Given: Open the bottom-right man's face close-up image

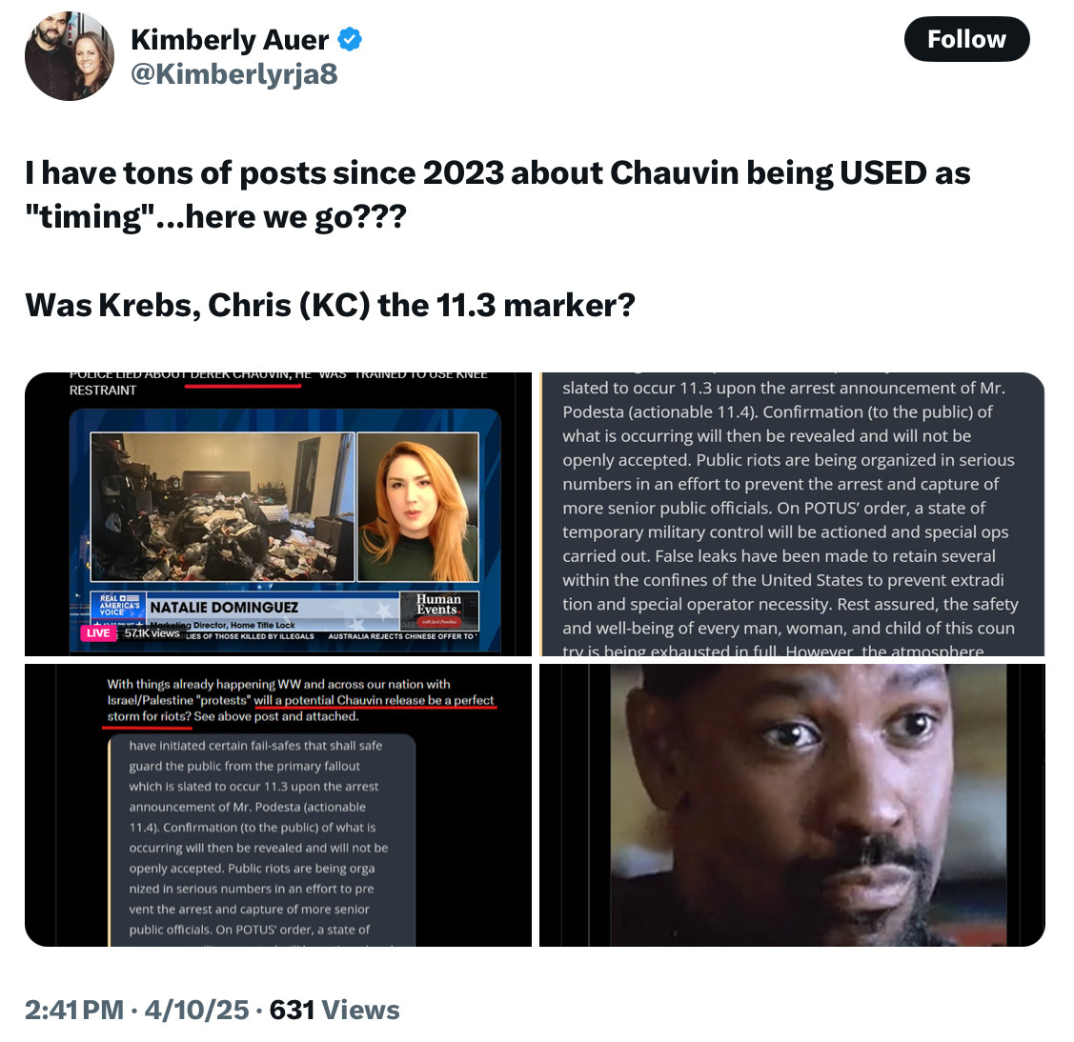Looking at the screenshot, I should point(792,805).
